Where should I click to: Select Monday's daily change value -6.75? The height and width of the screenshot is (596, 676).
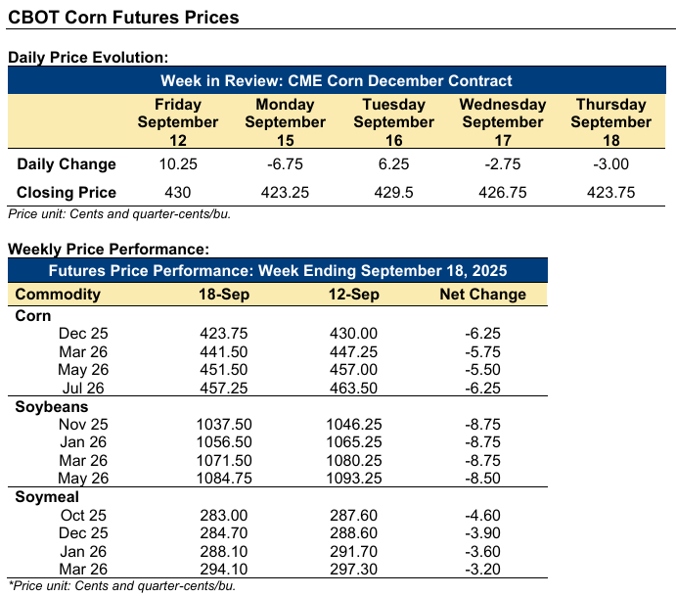[x=285, y=164]
